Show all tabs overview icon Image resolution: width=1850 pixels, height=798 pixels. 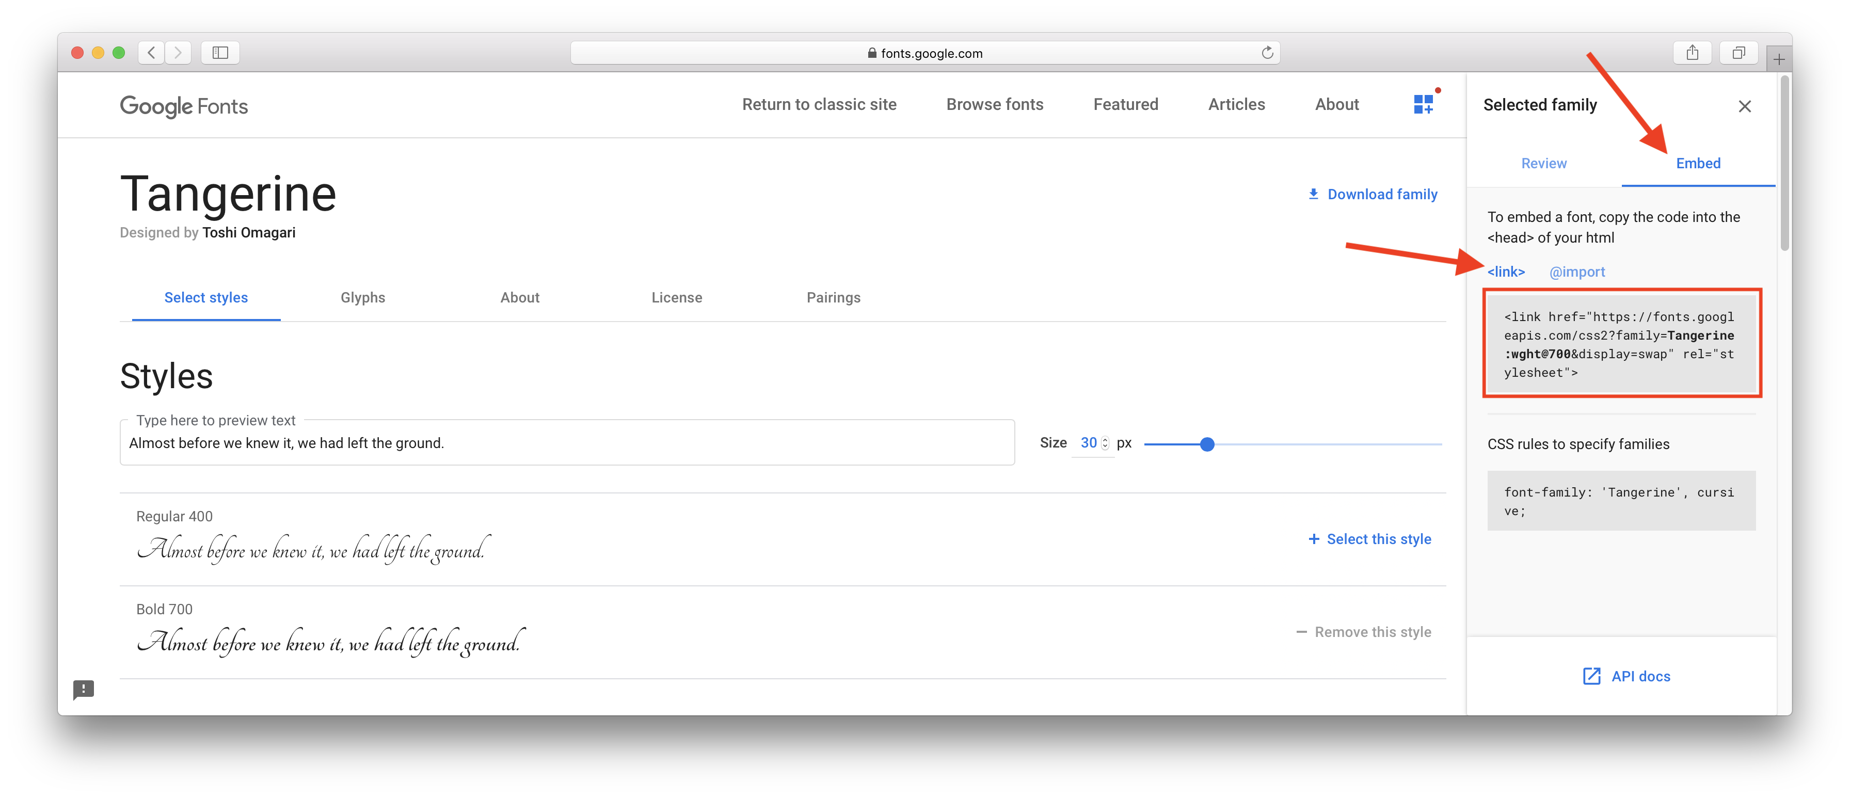click(1739, 53)
